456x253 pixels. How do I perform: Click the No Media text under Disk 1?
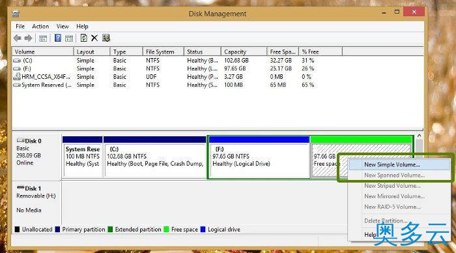pos(29,210)
